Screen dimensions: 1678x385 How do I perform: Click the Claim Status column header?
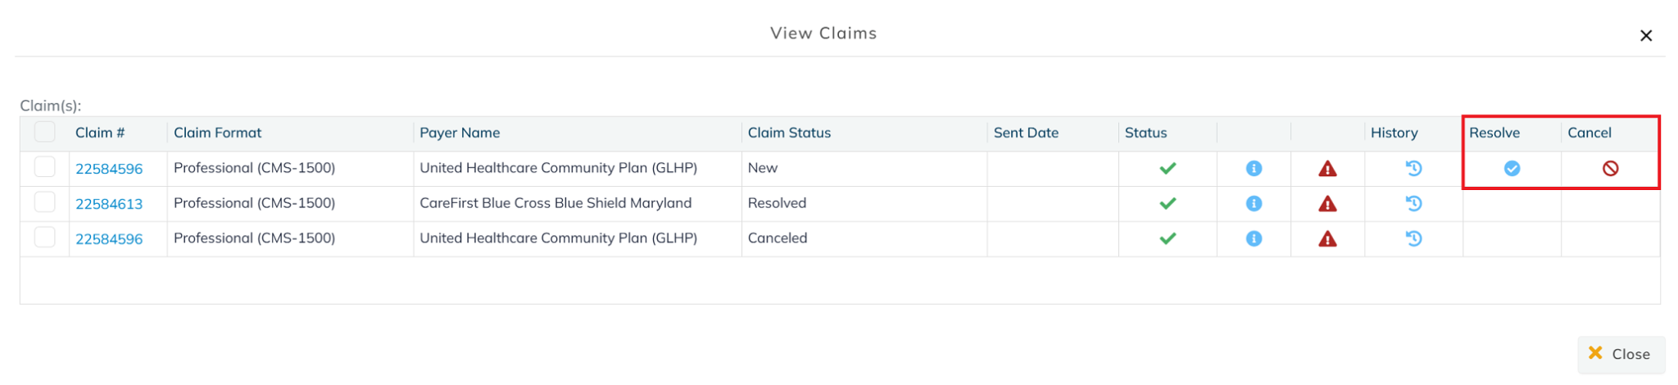pyautogui.click(x=789, y=133)
